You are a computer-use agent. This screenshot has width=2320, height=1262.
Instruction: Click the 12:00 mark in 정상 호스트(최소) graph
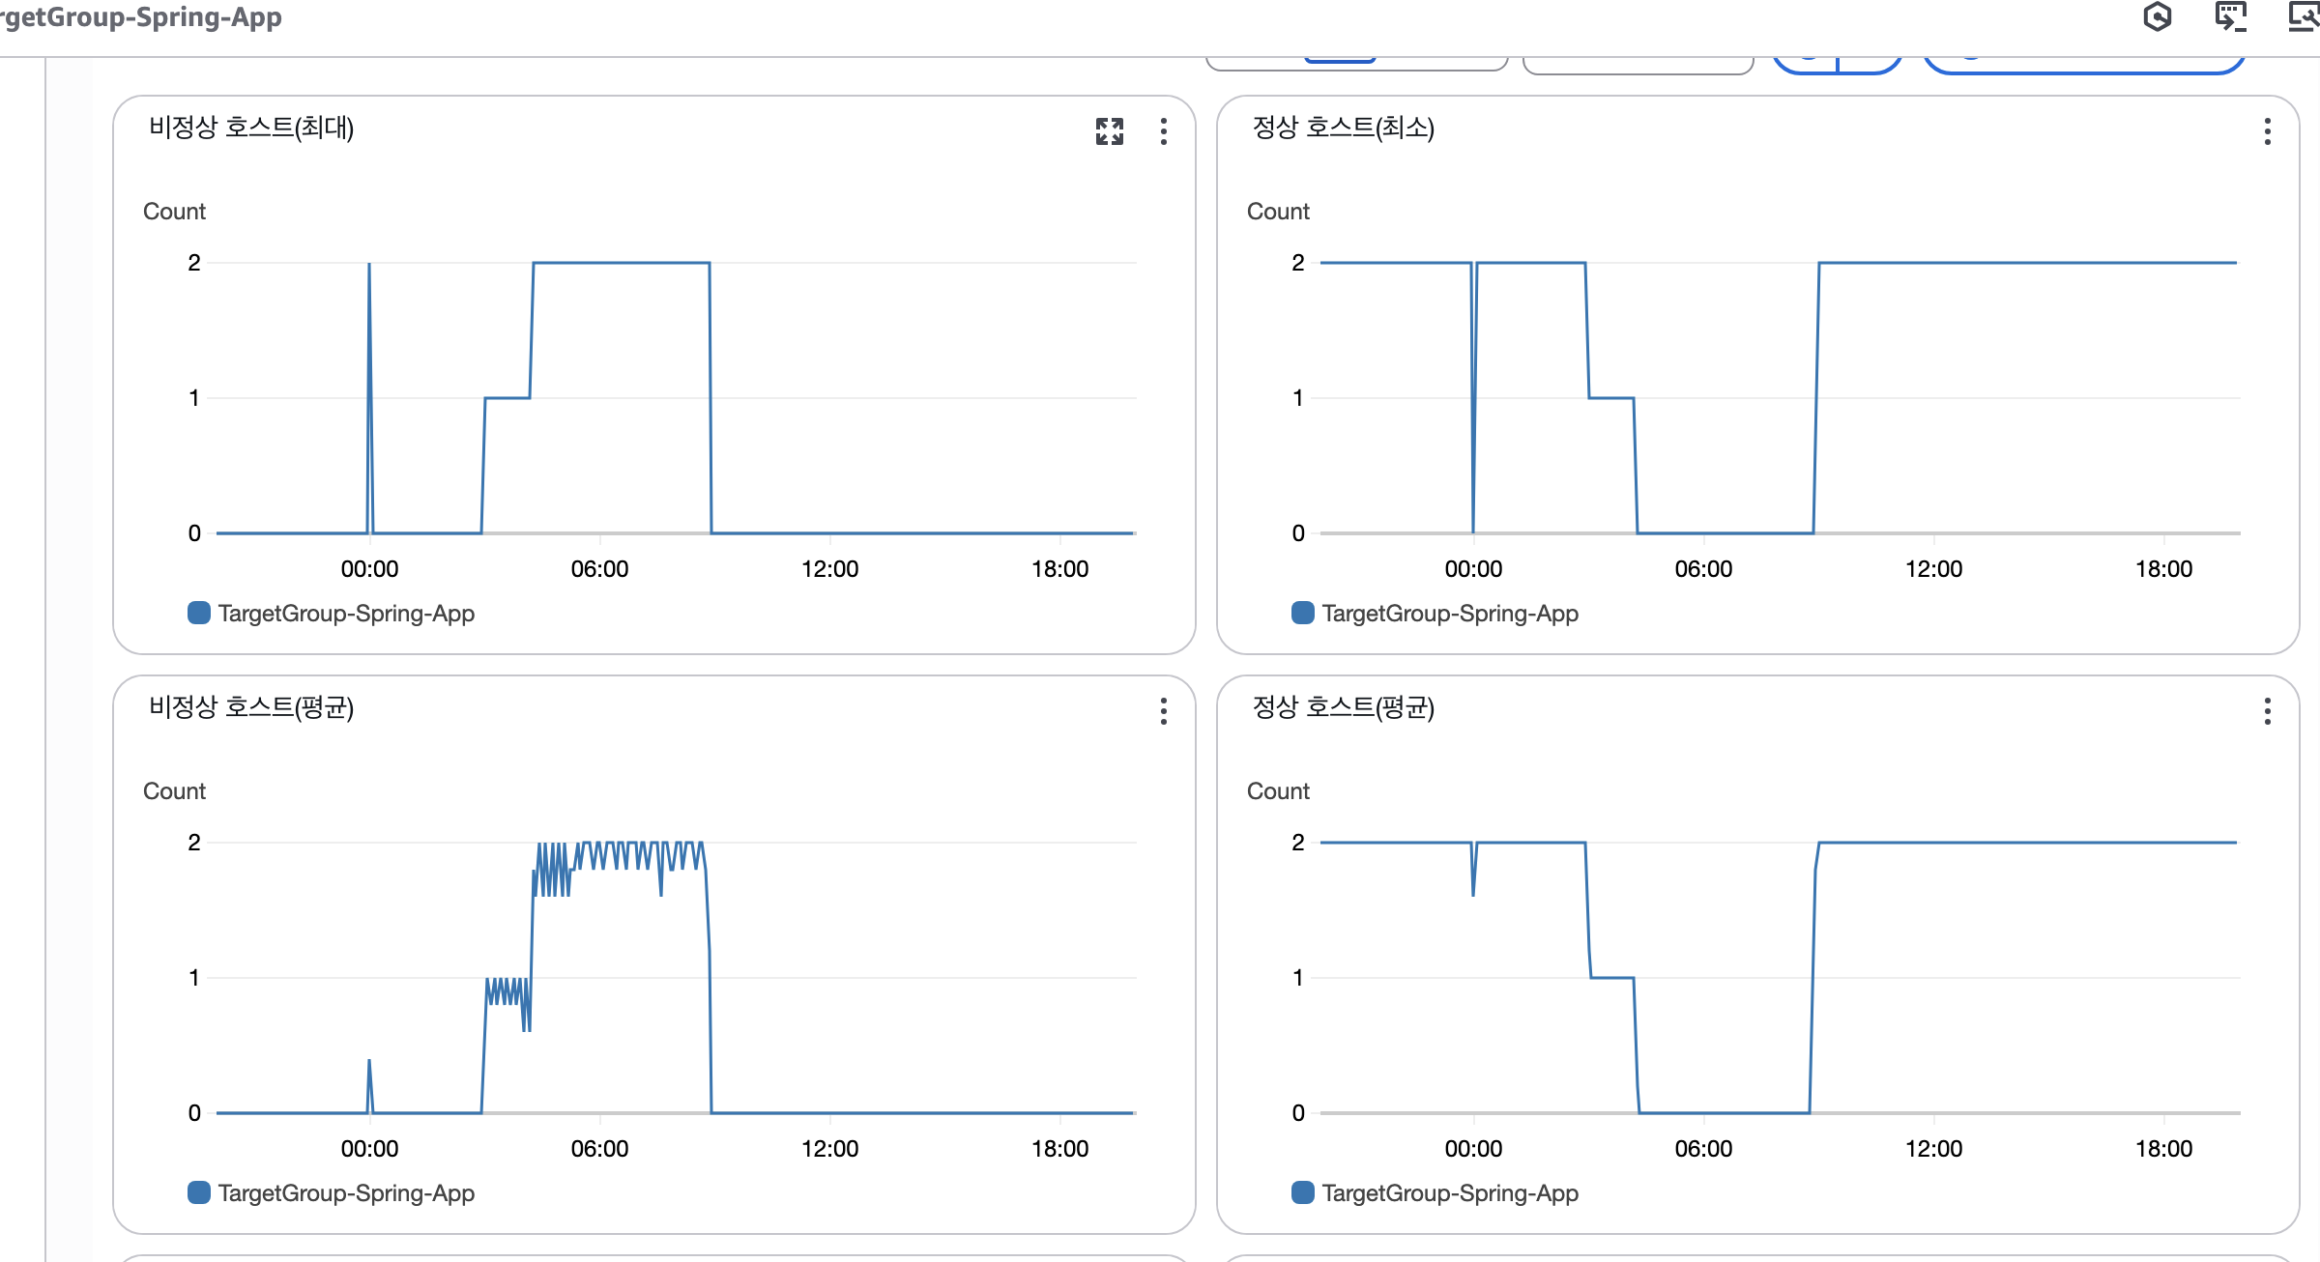(1933, 568)
